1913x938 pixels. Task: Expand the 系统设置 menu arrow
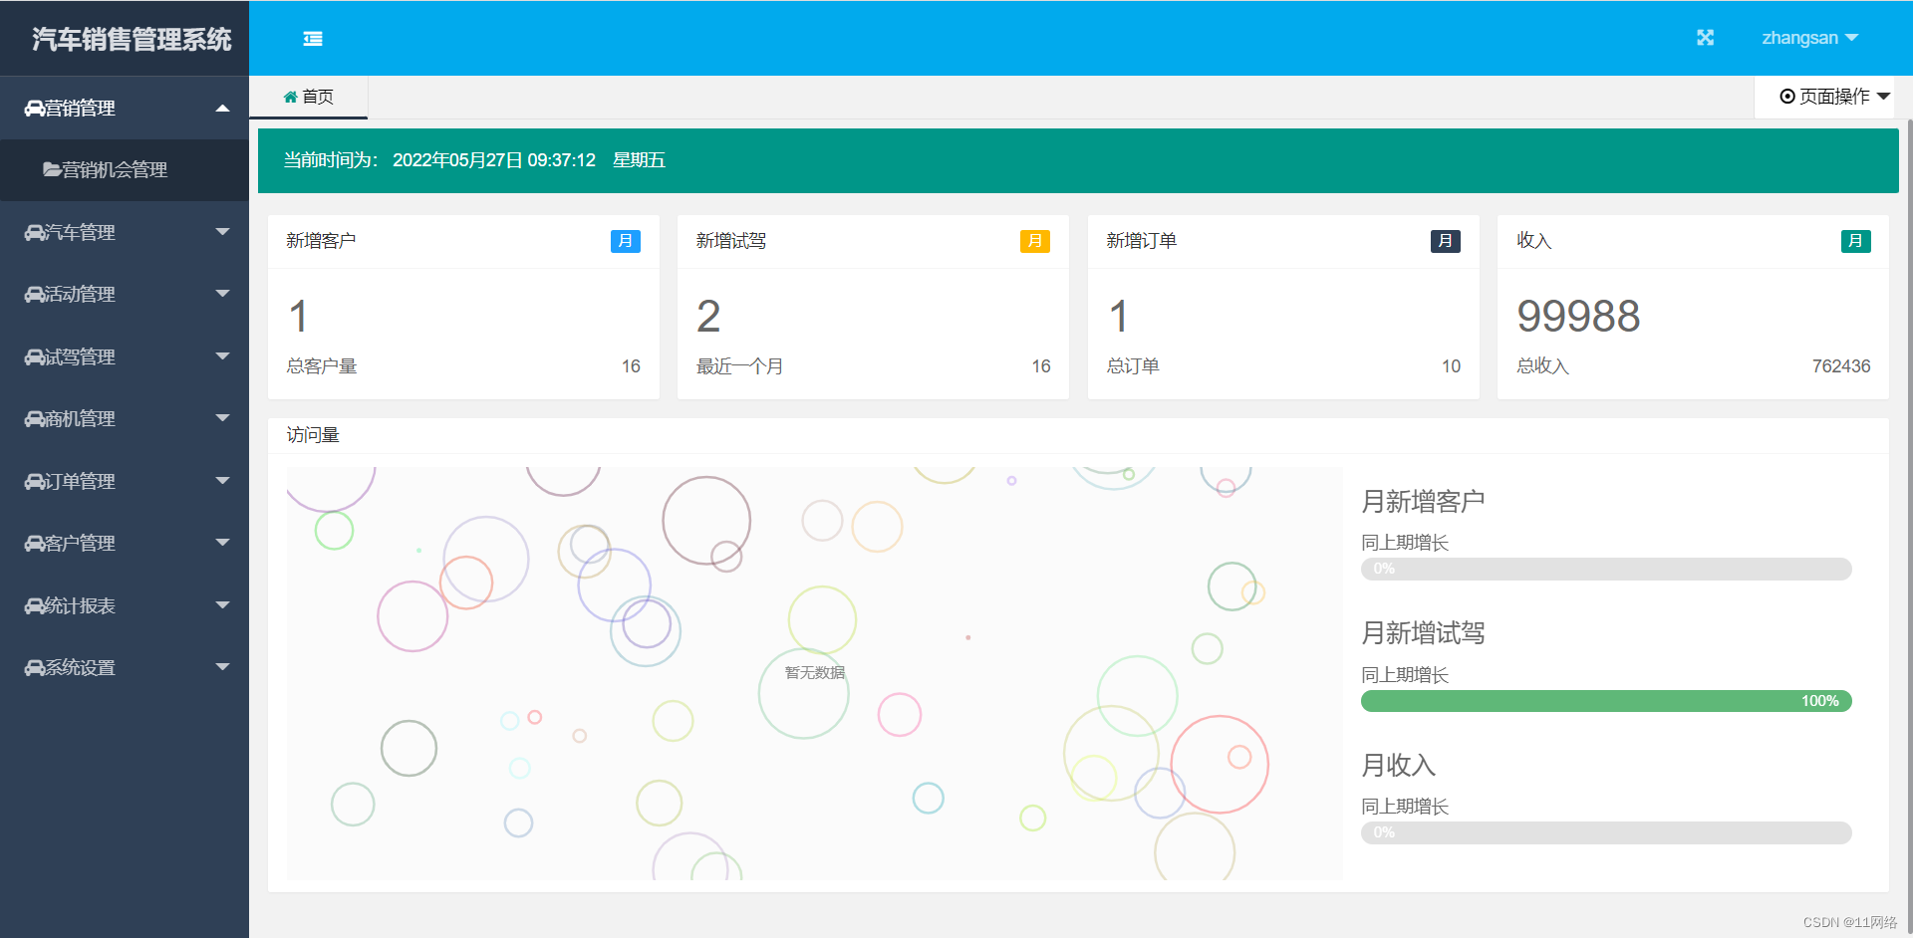223,667
